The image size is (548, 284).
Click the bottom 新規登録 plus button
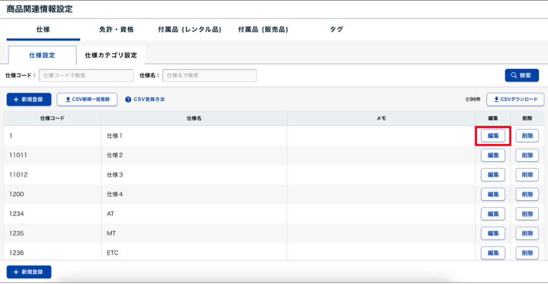tap(29, 272)
